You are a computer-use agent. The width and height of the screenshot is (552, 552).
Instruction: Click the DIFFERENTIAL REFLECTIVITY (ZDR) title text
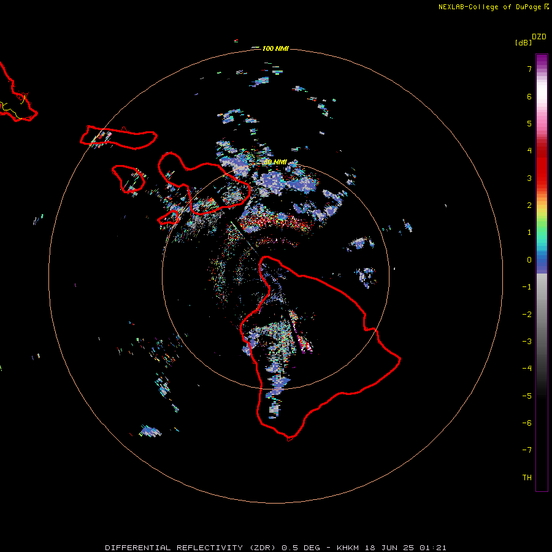point(191,548)
